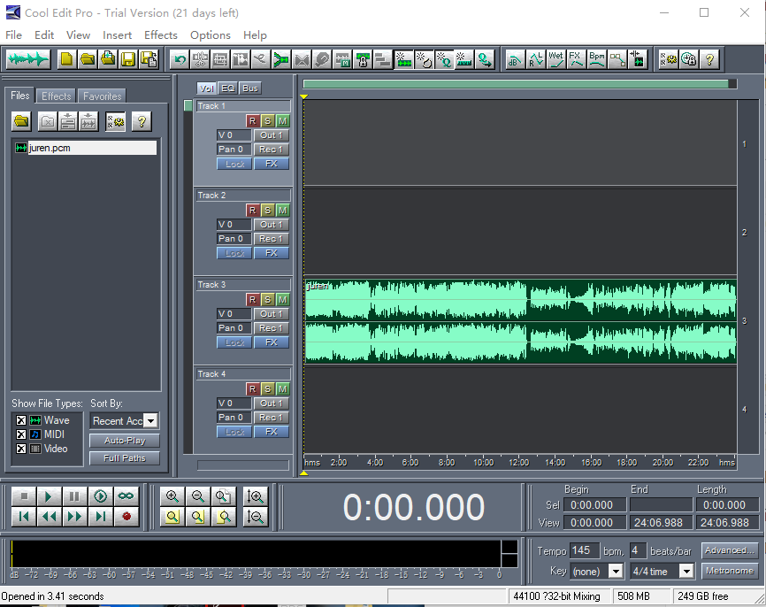Click the Metronome button
Screen dimensions: 766x607
pyautogui.click(x=730, y=571)
